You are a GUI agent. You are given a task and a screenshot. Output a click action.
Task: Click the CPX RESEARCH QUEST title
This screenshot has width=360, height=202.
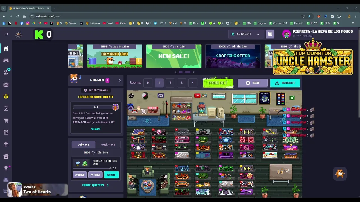96,97
